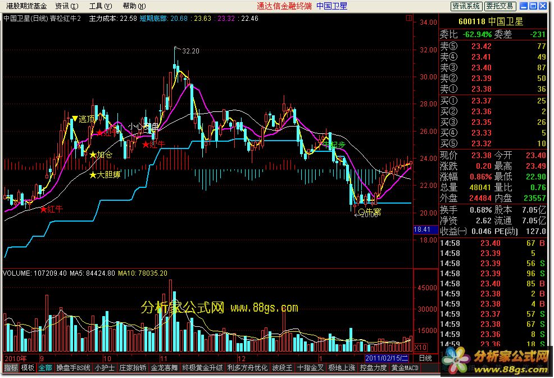Click the VOLUME: 107209.40 label
This screenshot has height=378, width=554.
(x=35, y=273)
